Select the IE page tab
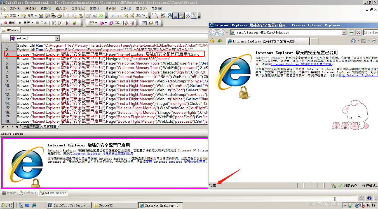Viewport: 378px width, 209px height. 267,41
